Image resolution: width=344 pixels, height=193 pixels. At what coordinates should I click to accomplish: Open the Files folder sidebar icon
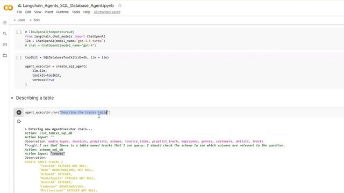point(5,55)
